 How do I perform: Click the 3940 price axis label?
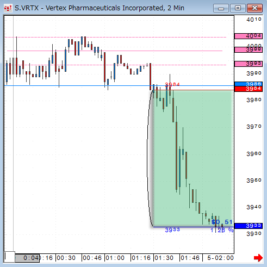(254, 207)
